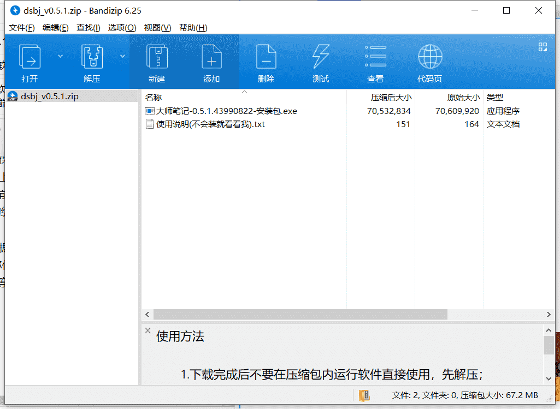This screenshot has width=560, height=409.
Task: Click the down arrow in the comment panel scrollbar
Action: coord(549,378)
